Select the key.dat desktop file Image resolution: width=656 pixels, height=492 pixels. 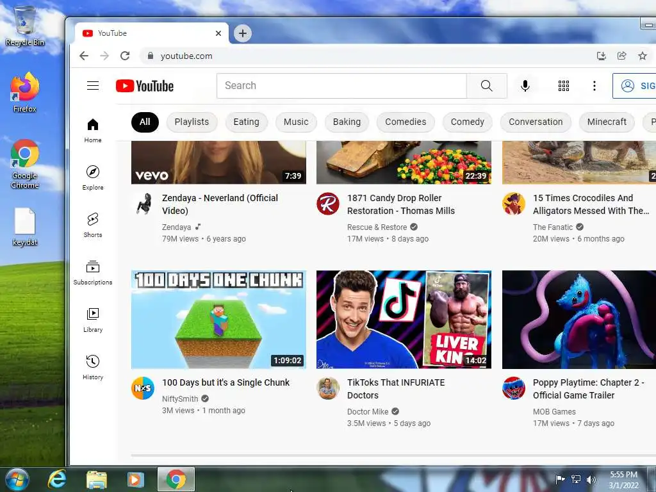[x=25, y=227]
